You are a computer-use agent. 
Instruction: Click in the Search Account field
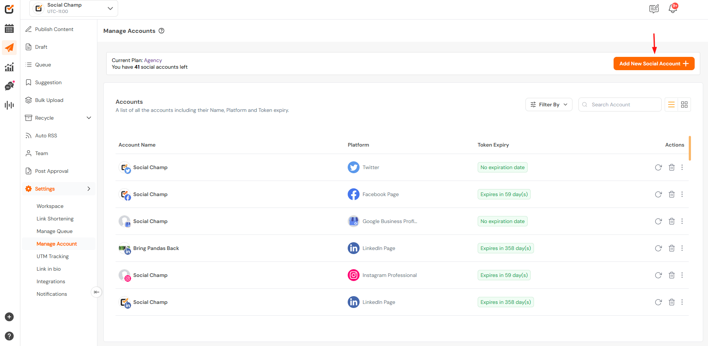pos(620,105)
